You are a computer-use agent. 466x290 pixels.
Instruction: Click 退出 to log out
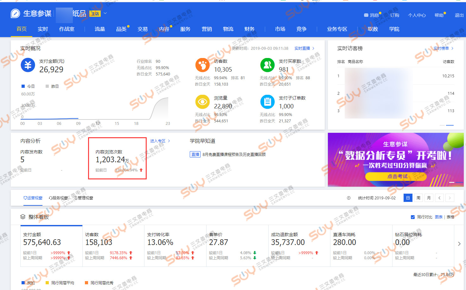click(459, 15)
